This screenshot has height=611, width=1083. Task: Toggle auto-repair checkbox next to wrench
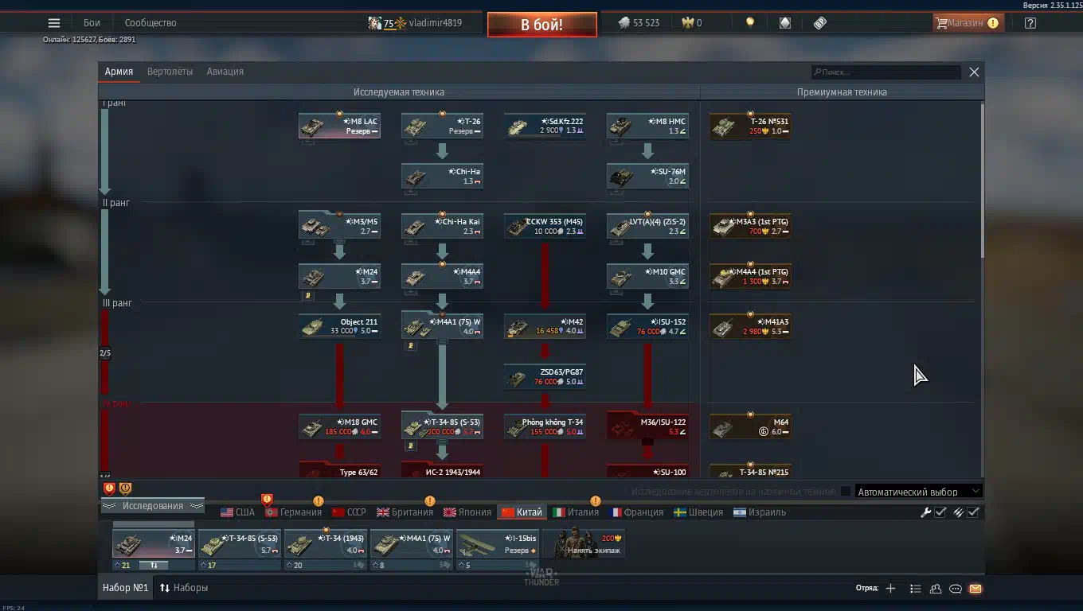(940, 512)
